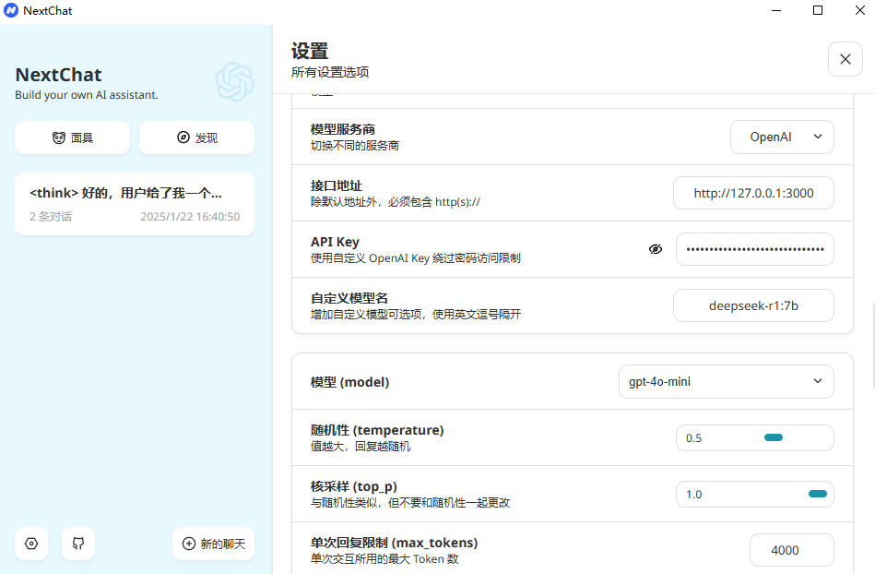Open the Masks (面具) panel

(x=73, y=138)
